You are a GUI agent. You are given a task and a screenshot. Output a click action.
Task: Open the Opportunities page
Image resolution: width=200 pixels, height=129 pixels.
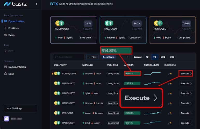coord(16,21)
